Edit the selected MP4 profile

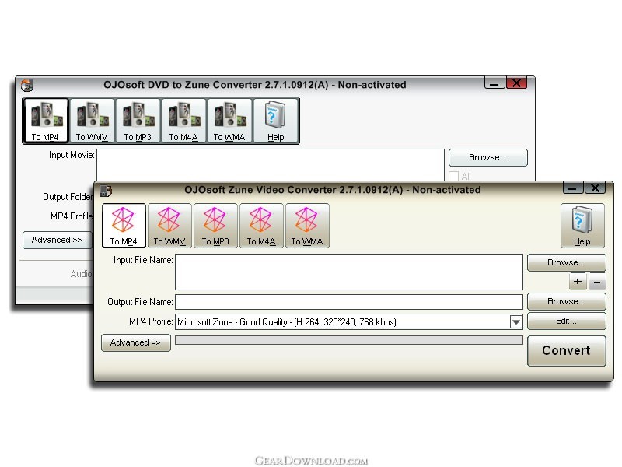567,321
